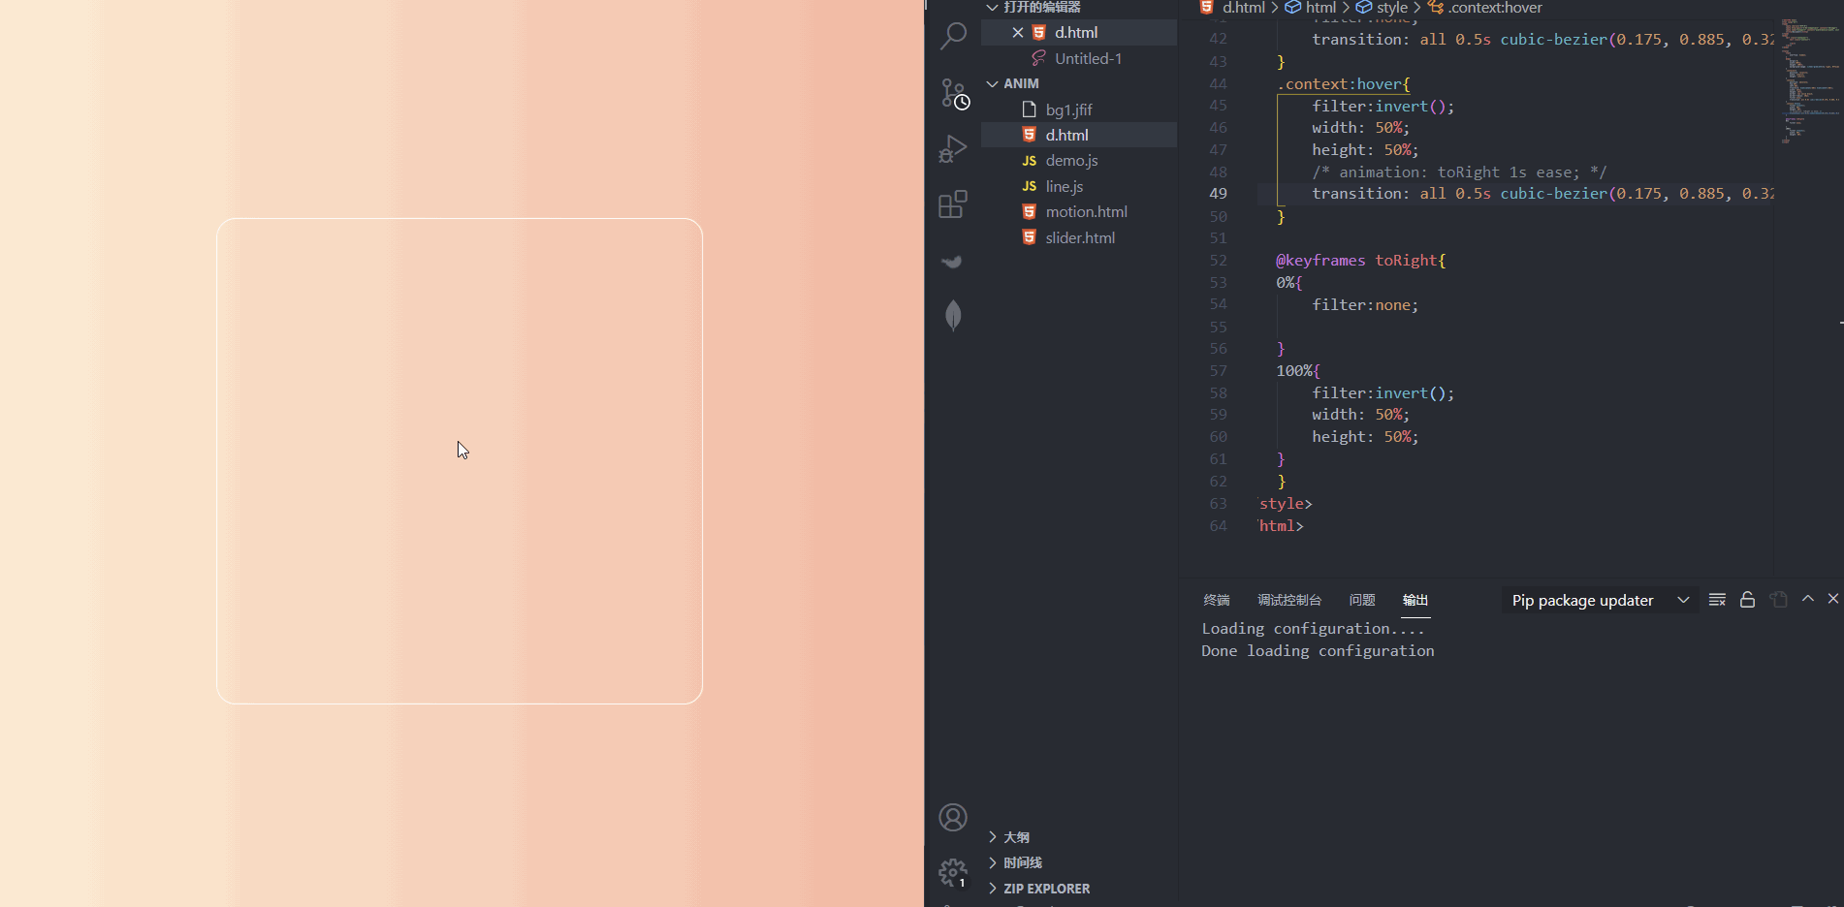Switch to the 终端 tab
This screenshot has height=907, width=1844.
click(1217, 600)
